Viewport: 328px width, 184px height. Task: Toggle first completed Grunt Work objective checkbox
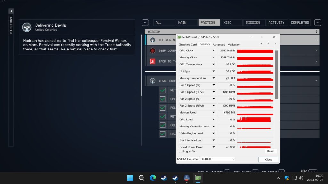[162, 90]
